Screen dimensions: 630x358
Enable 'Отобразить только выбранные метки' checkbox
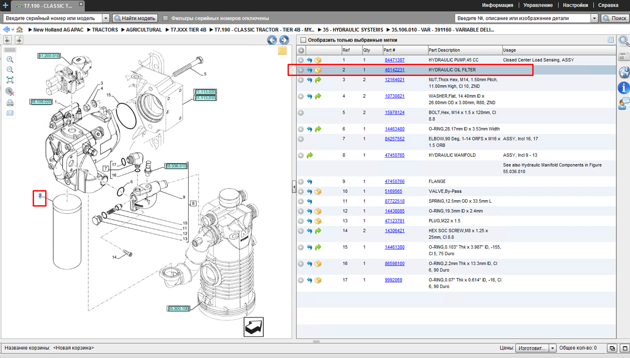pyautogui.click(x=303, y=40)
